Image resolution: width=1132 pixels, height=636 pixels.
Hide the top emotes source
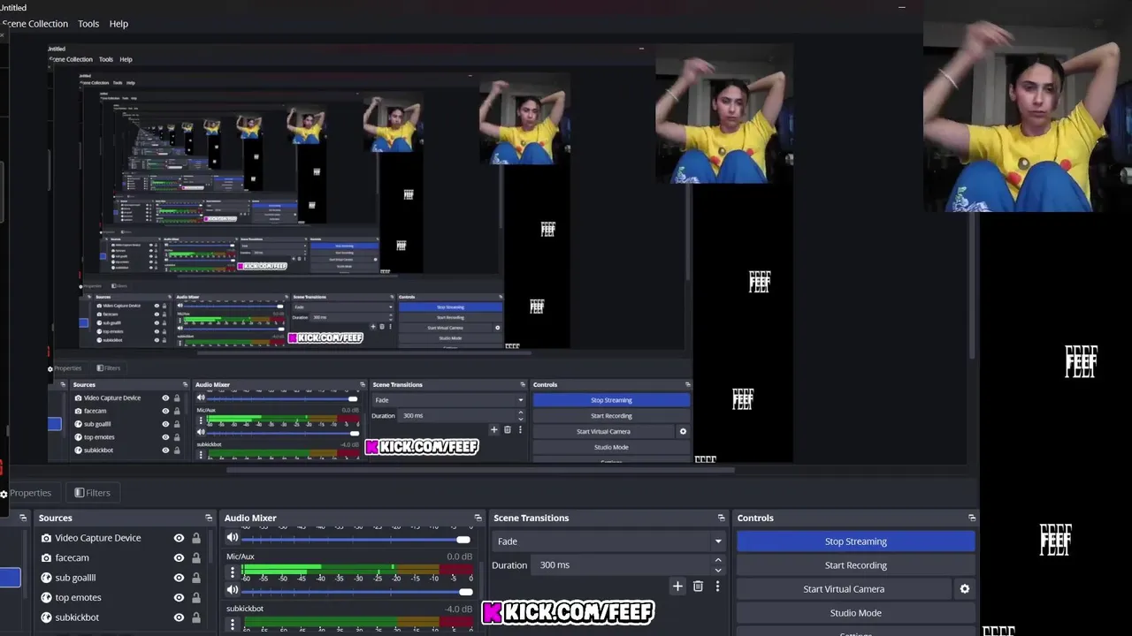(179, 597)
